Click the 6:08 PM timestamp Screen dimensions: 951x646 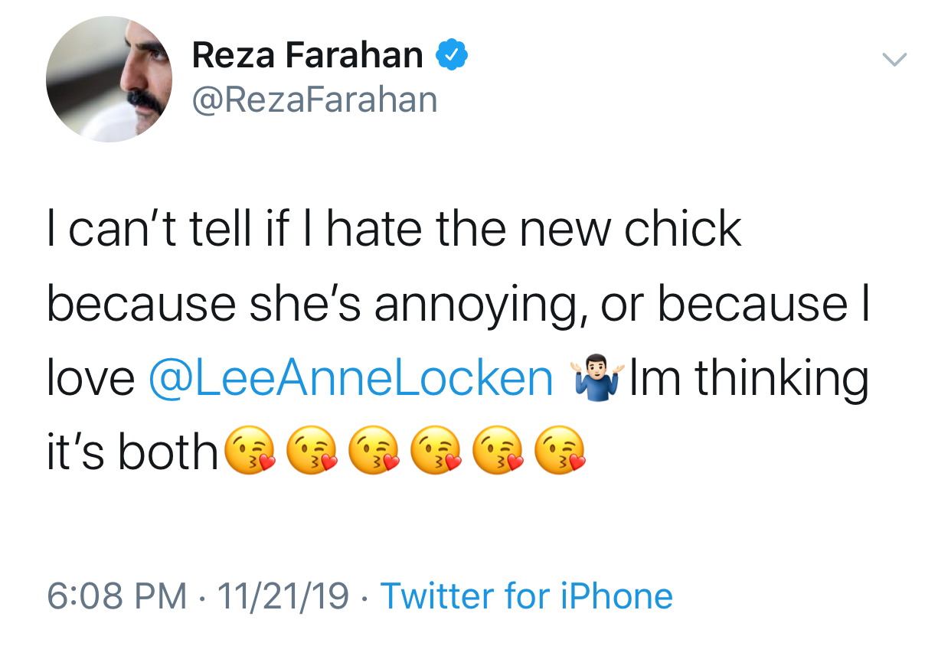click(x=116, y=596)
